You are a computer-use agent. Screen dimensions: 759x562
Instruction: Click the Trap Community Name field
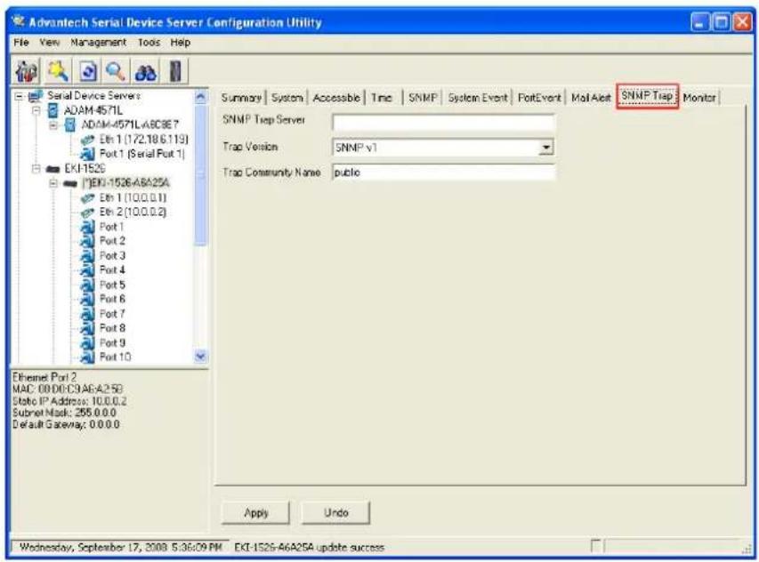tap(443, 173)
